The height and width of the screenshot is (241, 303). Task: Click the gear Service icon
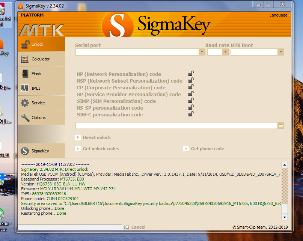click(25, 103)
